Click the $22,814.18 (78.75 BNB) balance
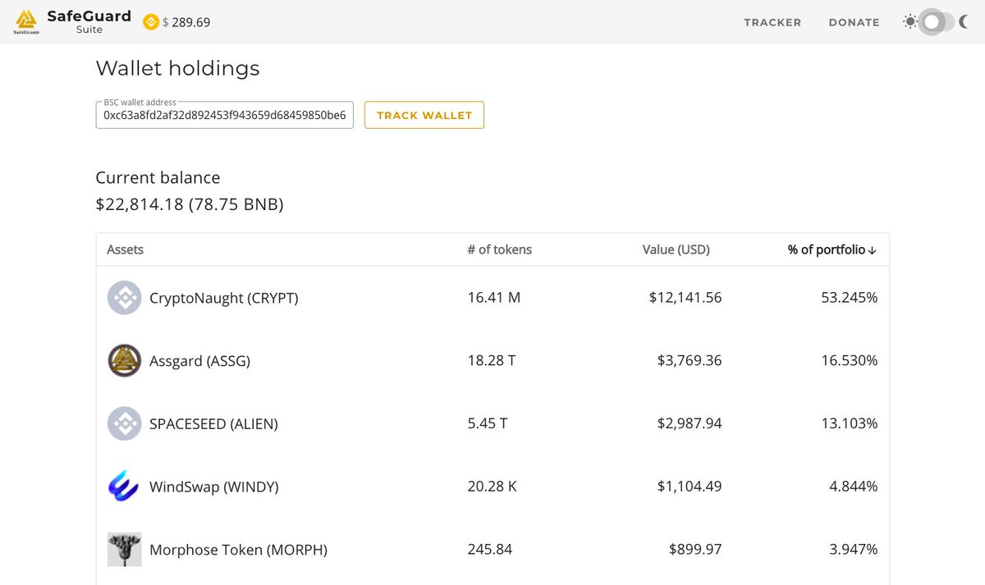 point(190,203)
